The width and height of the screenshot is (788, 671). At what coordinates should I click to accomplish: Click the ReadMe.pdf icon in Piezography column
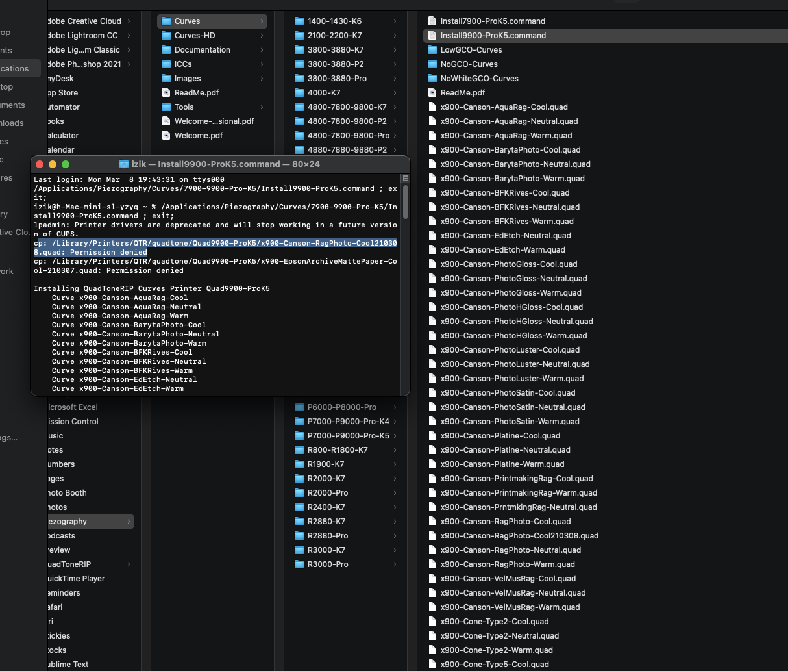[x=166, y=93]
